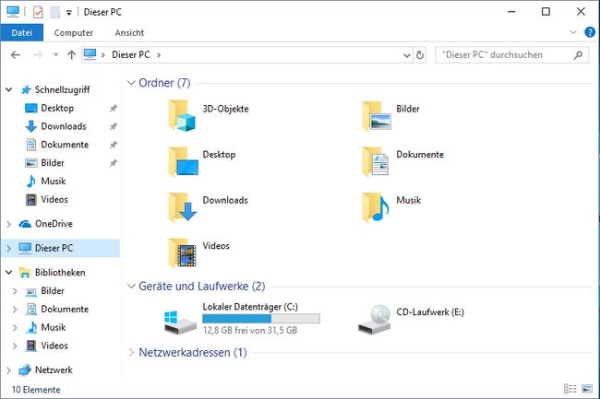Open the Downloads folder in main pane
Image resolution: width=600 pixels, height=399 pixels.
pos(183,207)
